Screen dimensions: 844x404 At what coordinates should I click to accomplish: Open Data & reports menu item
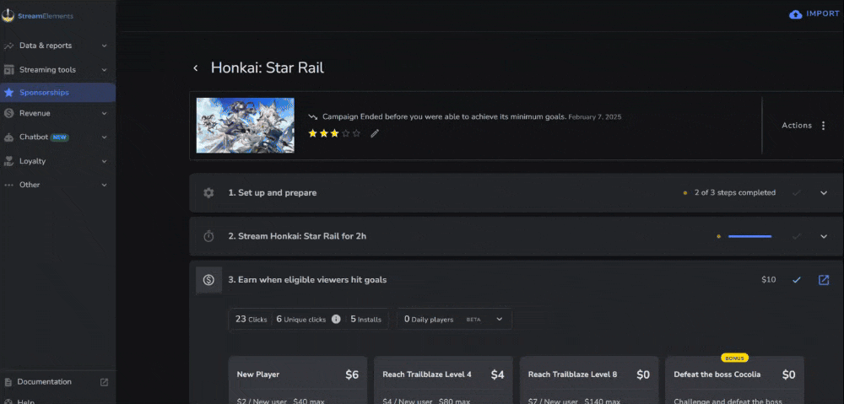(x=57, y=46)
